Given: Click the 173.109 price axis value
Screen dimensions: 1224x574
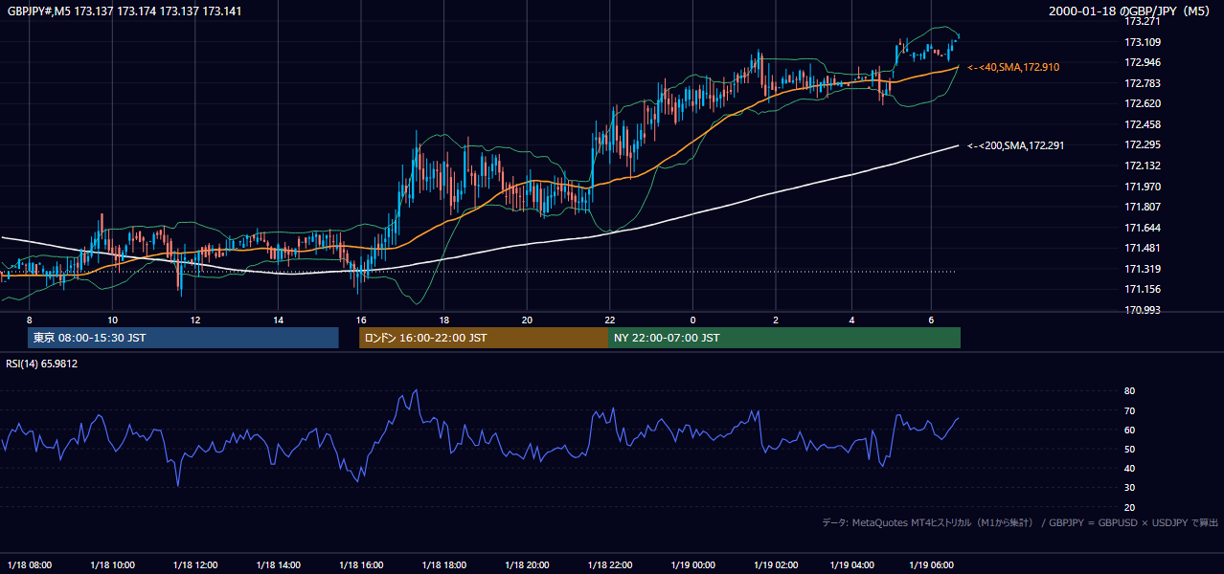Looking at the screenshot, I should point(1143,42).
